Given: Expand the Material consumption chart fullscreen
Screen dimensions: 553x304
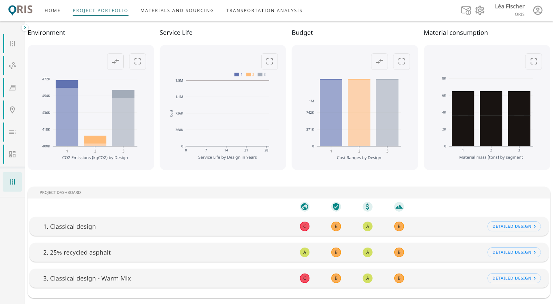Looking at the screenshot, I should click(x=533, y=62).
